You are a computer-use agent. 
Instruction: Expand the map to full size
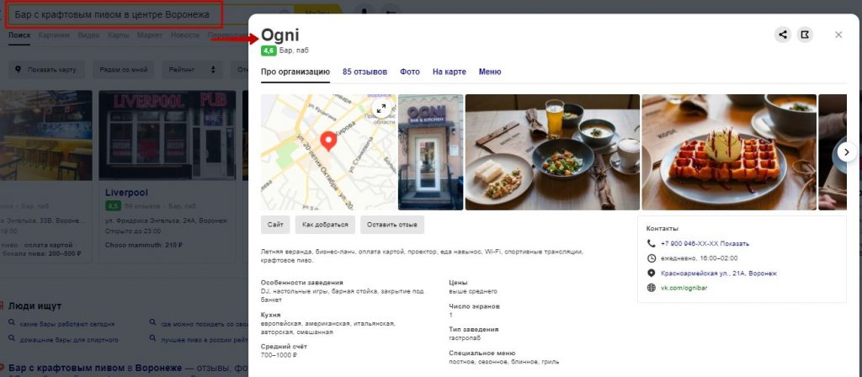click(x=381, y=109)
